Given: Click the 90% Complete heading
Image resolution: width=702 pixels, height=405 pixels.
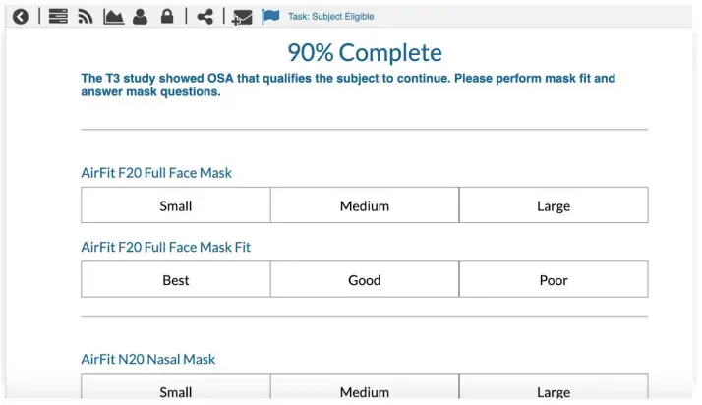Looking at the screenshot, I should [365, 53].
